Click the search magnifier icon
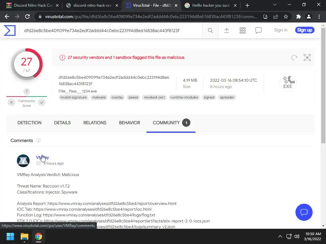This screenshot has width=326, height=244. point(210,30)
